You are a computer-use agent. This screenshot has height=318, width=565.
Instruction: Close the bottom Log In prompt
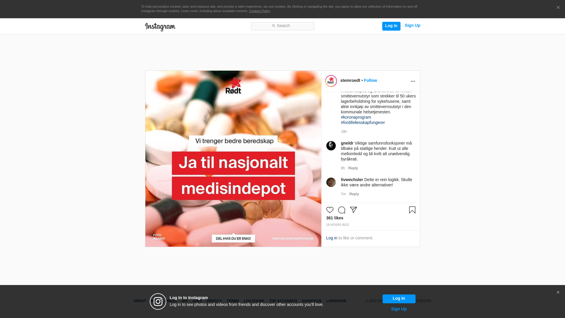(x=558, y=292)
